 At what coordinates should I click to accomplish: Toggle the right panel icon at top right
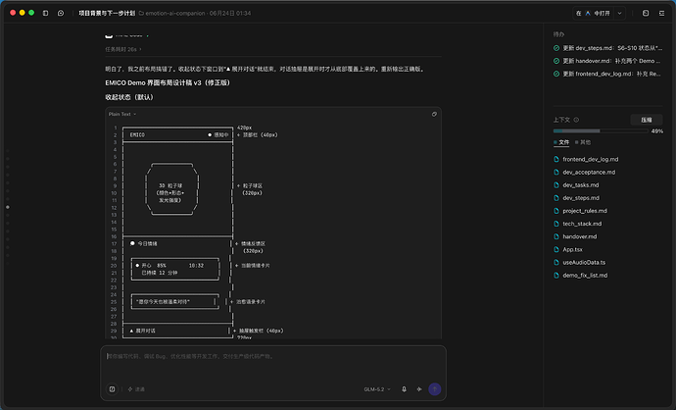click(661, 13)
